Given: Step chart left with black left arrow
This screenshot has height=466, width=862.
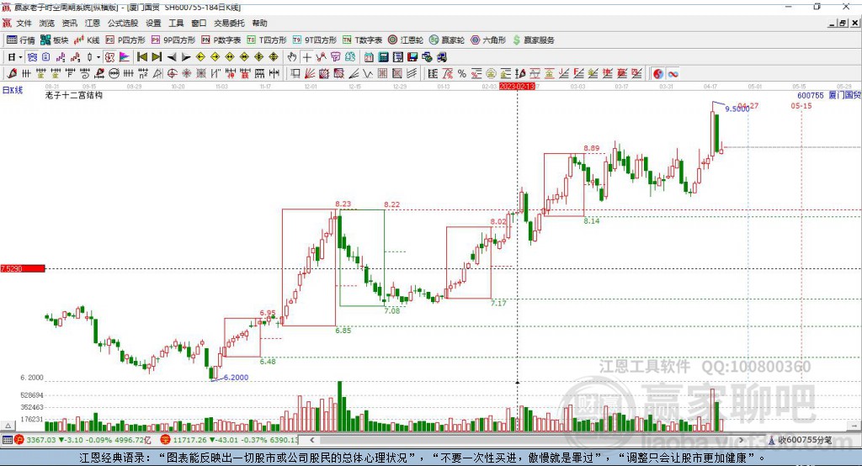Looking at the screenshot, I should pos(172,57).
